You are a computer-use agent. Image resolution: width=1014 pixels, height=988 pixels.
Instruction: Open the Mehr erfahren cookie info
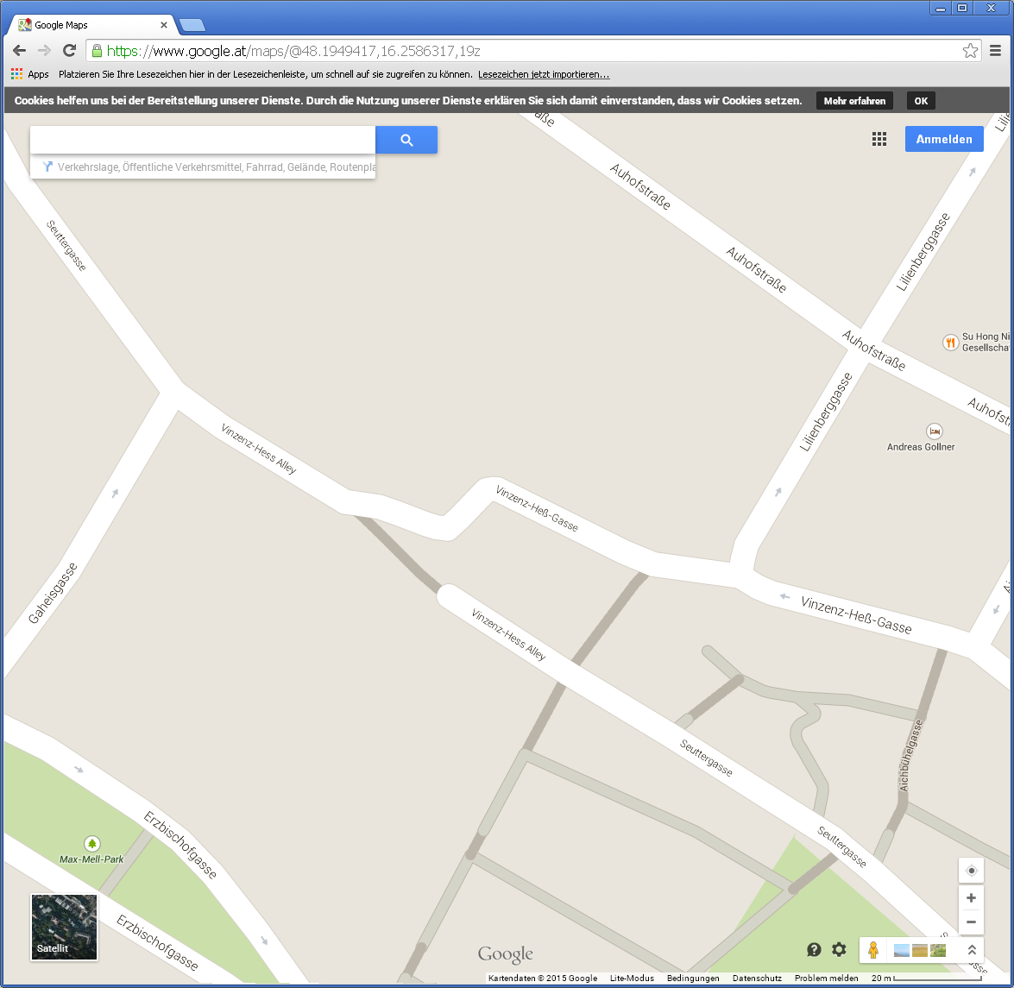click(854, 101)
